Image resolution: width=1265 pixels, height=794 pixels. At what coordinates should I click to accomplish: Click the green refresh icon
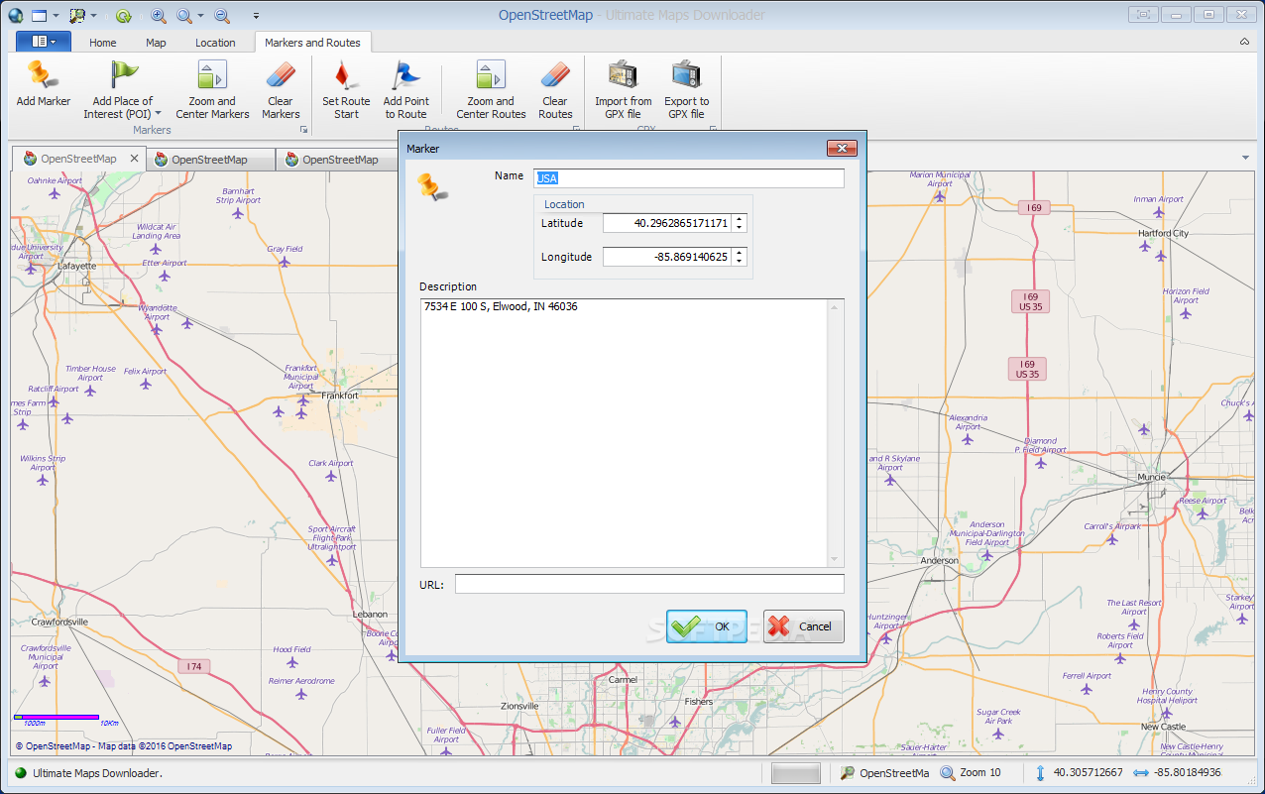point(123,15)
